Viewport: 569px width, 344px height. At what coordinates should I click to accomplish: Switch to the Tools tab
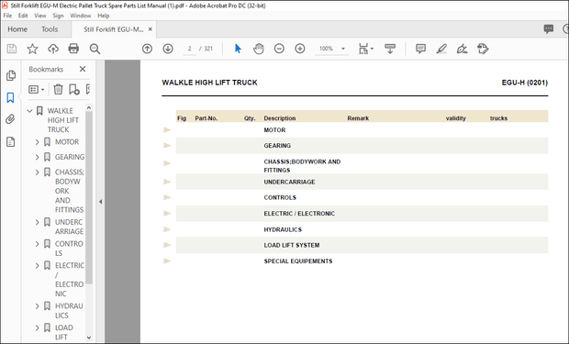pyautogui.click(x=50, y=29)
